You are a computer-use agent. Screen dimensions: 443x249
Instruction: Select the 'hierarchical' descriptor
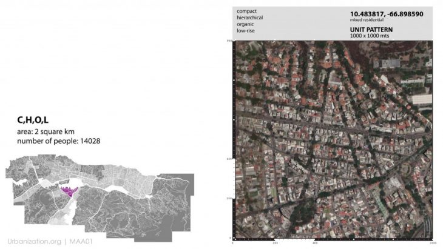tap(250, 19)
